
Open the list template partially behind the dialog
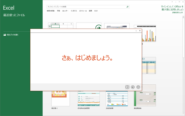149,65
